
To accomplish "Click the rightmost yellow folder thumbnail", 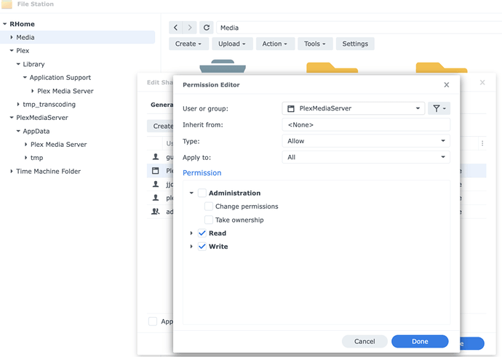I will [441, 68].
